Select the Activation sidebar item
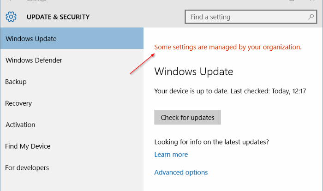The height and width of the screenshot is (191, 323). tap(72, 125)
